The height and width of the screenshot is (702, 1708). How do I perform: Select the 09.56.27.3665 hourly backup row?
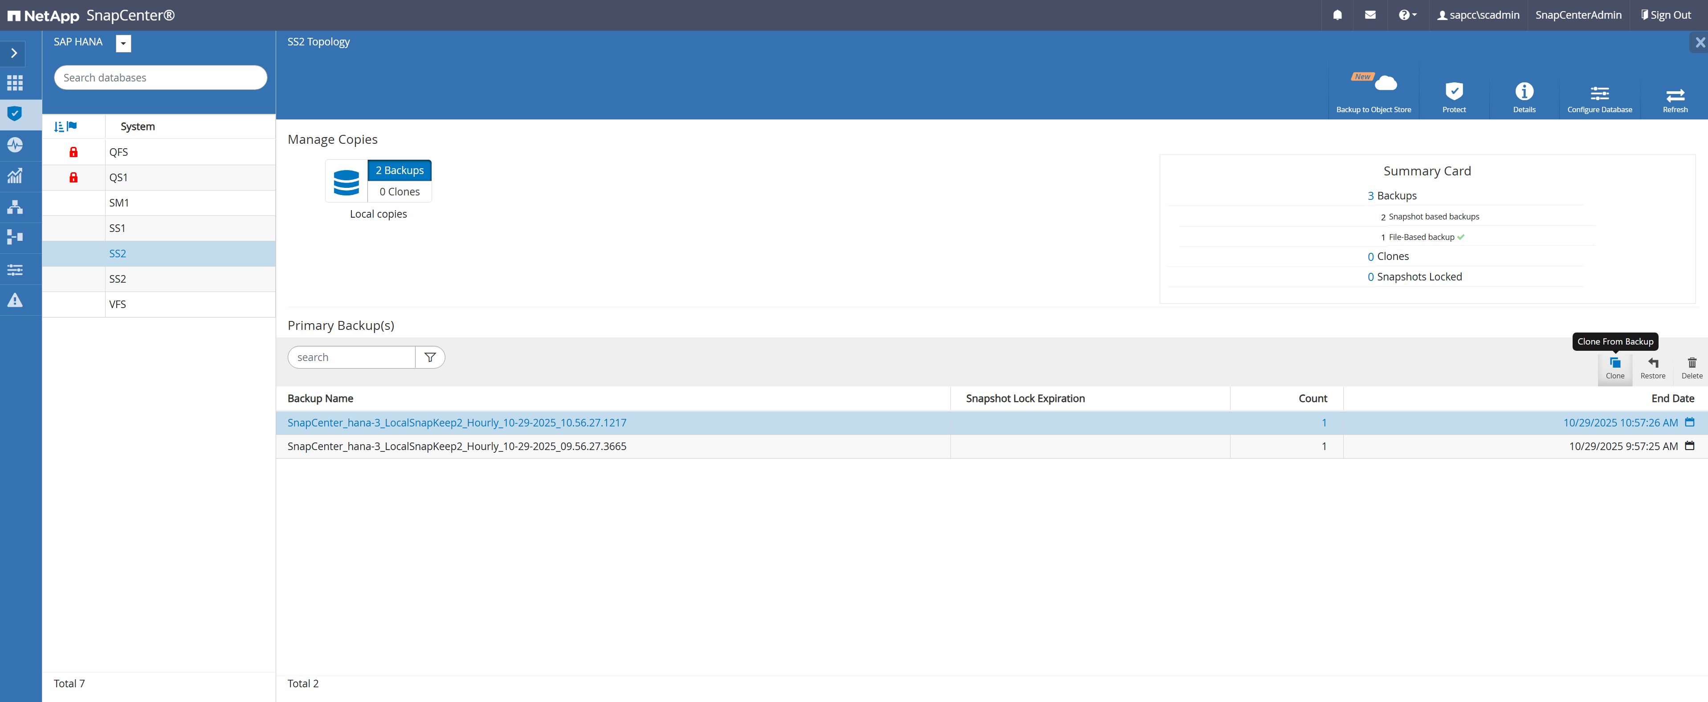coord(456,446)
